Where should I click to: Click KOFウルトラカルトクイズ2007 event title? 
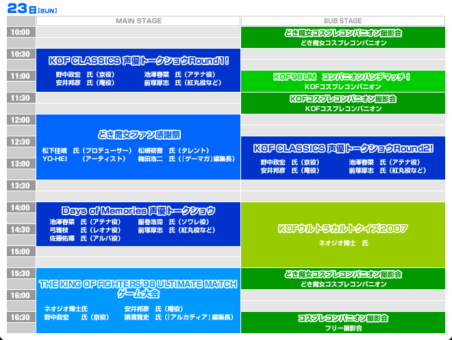click(x=342, y=228)
